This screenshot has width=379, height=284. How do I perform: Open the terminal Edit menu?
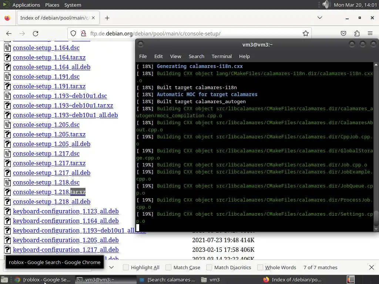[158, 56]
